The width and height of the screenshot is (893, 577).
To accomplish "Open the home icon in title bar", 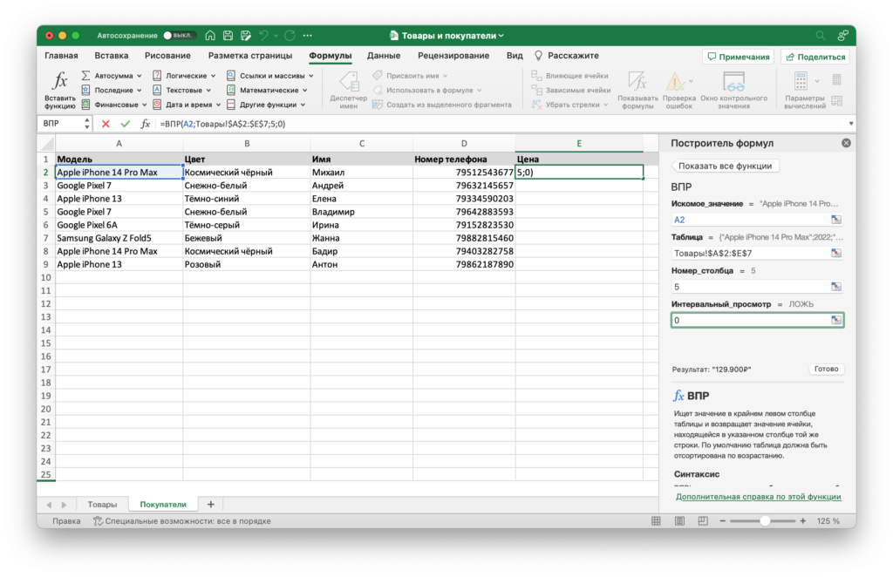I will (210, 35).
